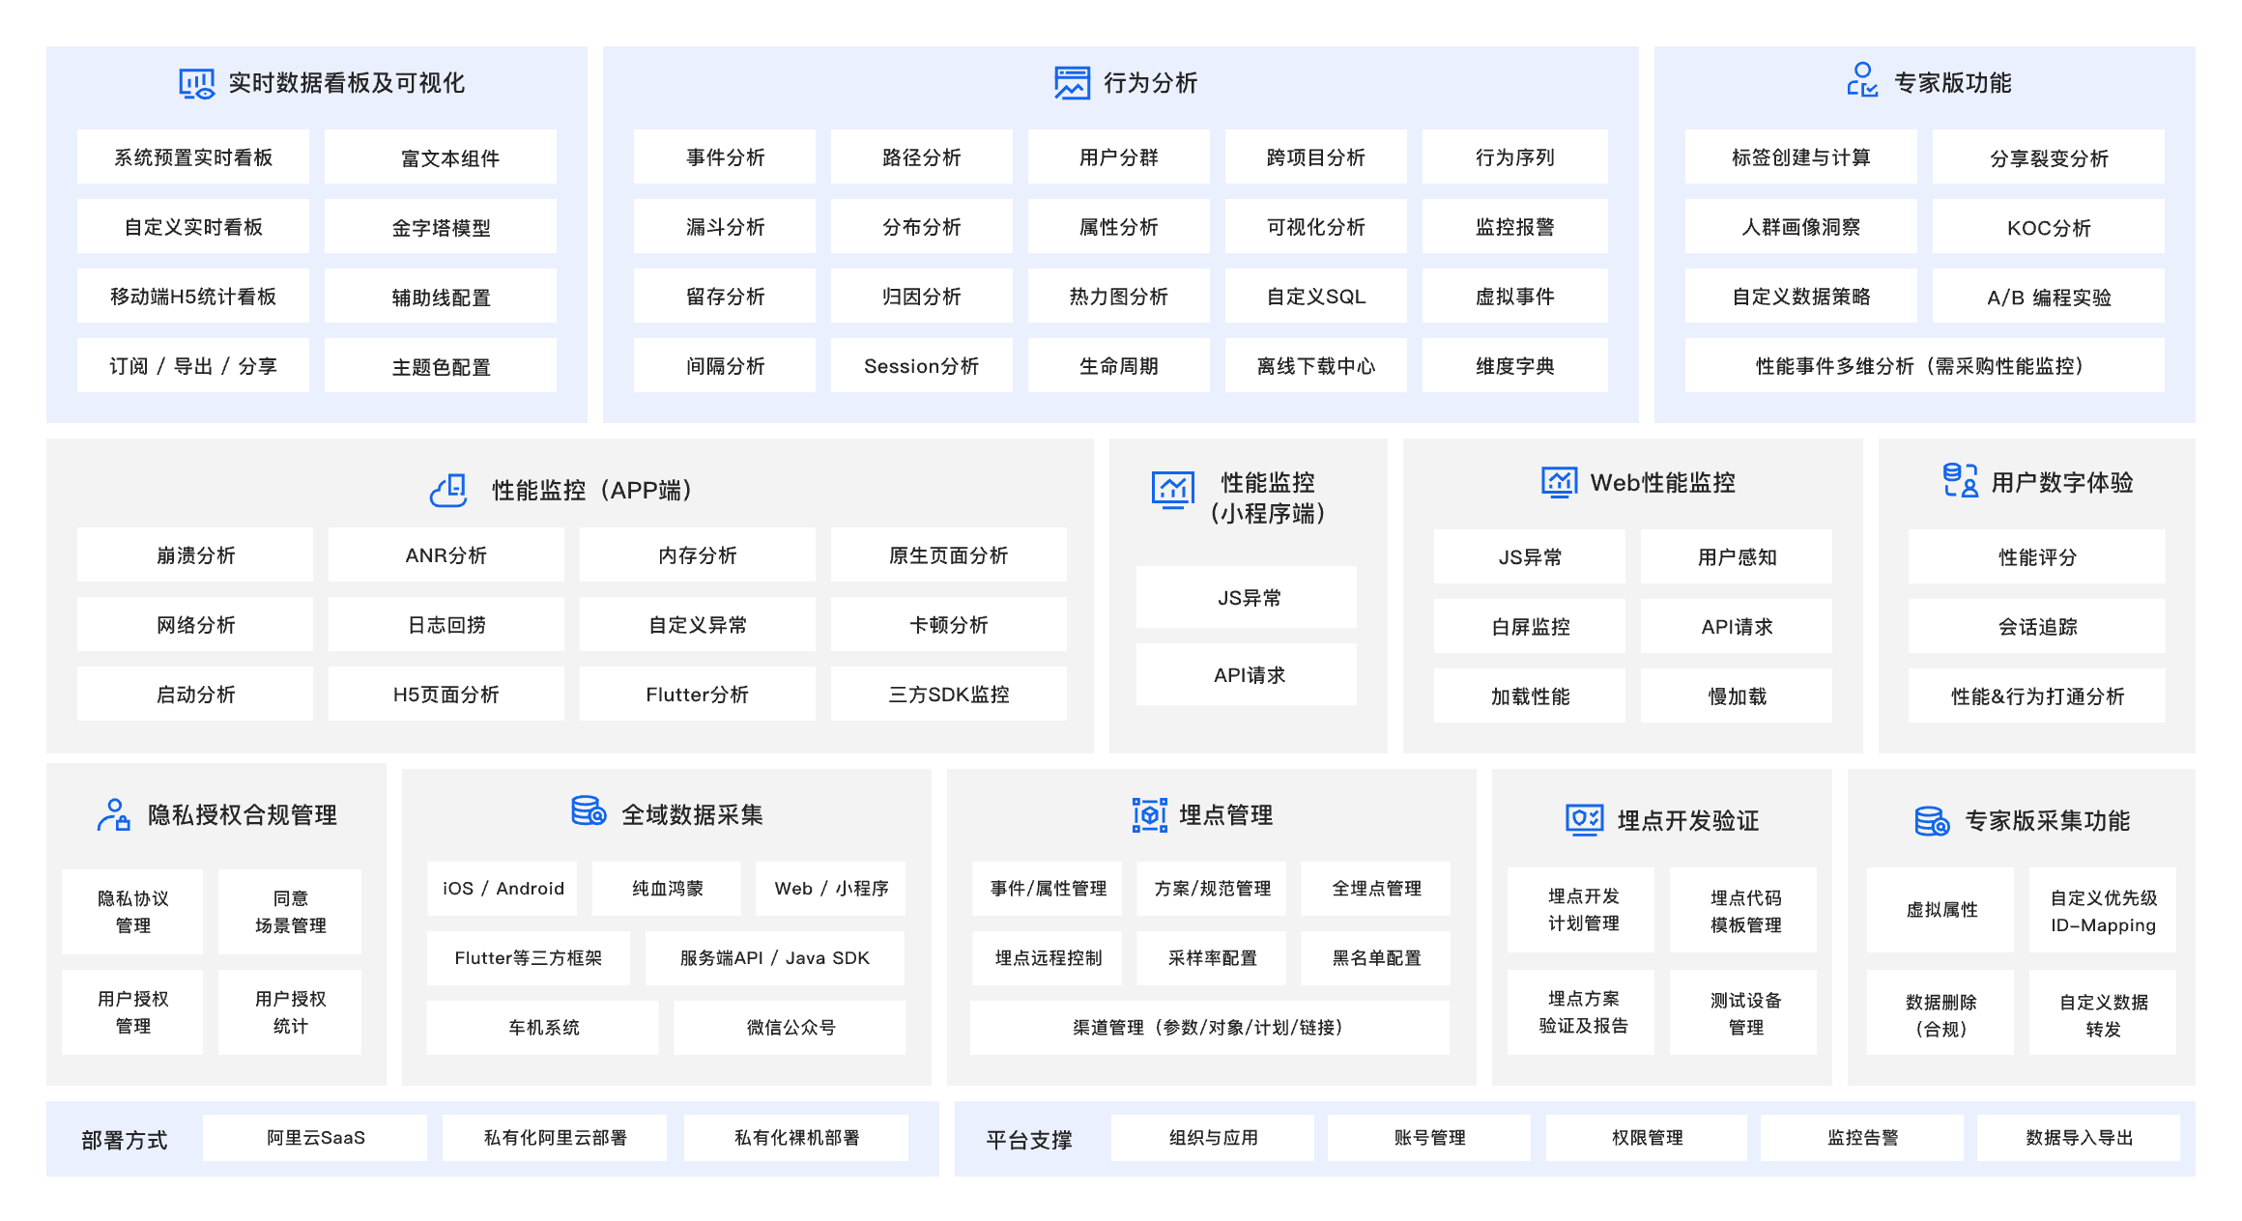
Task: Open 崩溃分析 under APP monitoring
Action: pyautogui.click(x=195, y=554)
